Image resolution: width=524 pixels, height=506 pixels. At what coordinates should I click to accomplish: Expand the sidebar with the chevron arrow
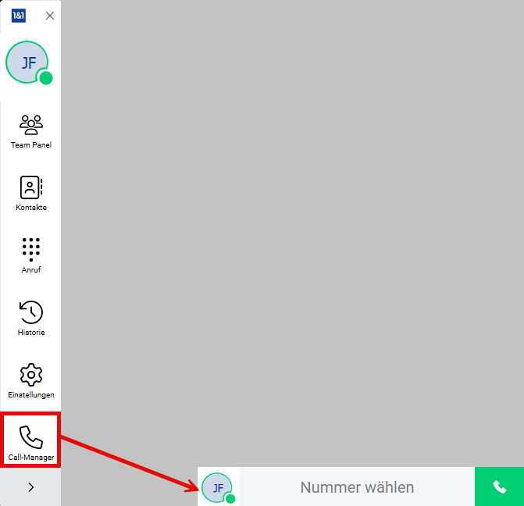[x=30, y=487]
